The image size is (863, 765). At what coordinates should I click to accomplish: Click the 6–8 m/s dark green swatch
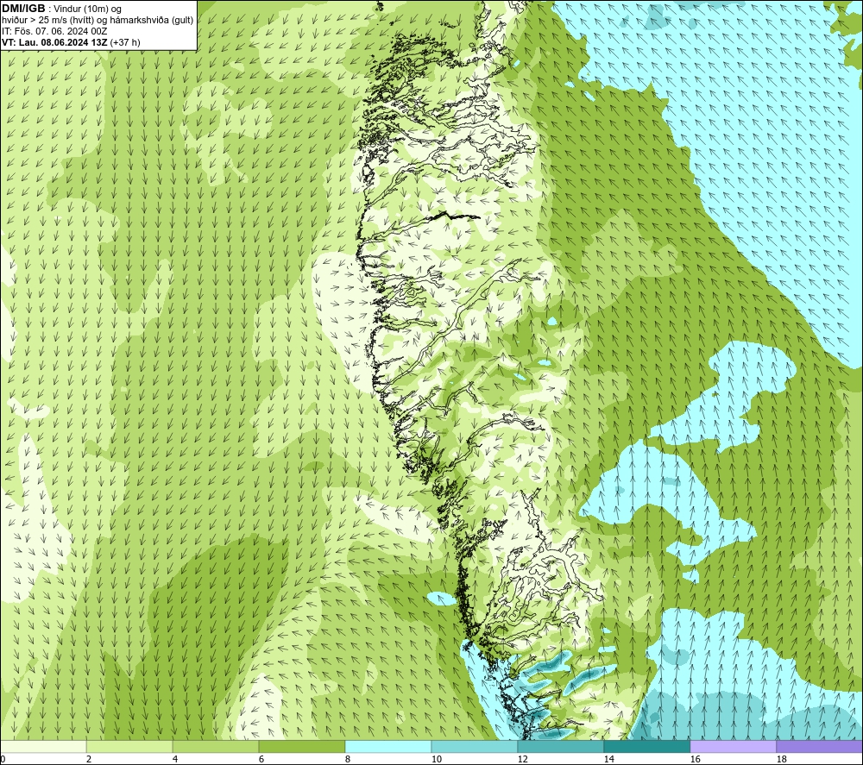pos(302,746)
